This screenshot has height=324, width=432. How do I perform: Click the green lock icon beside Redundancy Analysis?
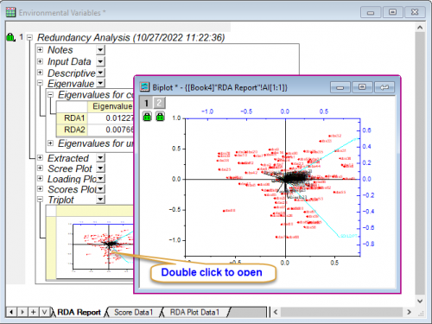(x=10, y=37)
